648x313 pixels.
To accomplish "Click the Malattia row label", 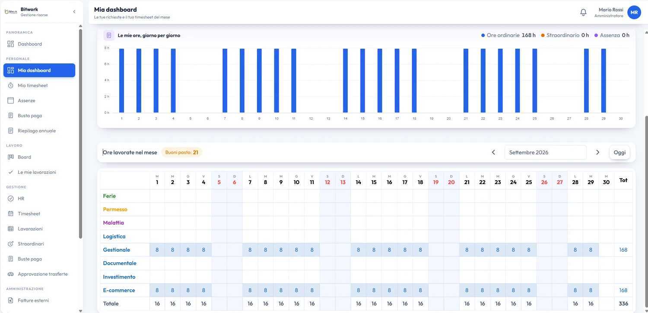I will tap(113, 222).
